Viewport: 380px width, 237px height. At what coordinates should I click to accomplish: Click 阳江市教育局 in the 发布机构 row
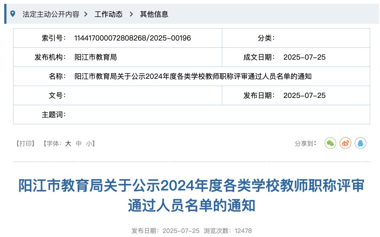[95, 57]
